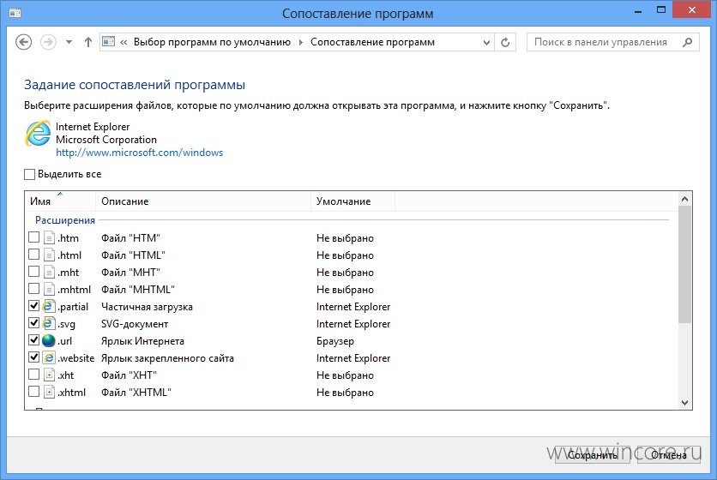
Task: Minimize the 'Сопоставление программ' window
Action: [638, 11]
